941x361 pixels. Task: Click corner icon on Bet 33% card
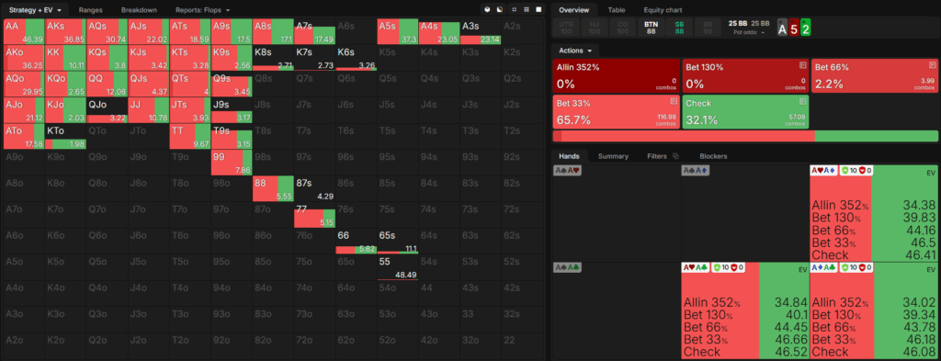point(674,101)
